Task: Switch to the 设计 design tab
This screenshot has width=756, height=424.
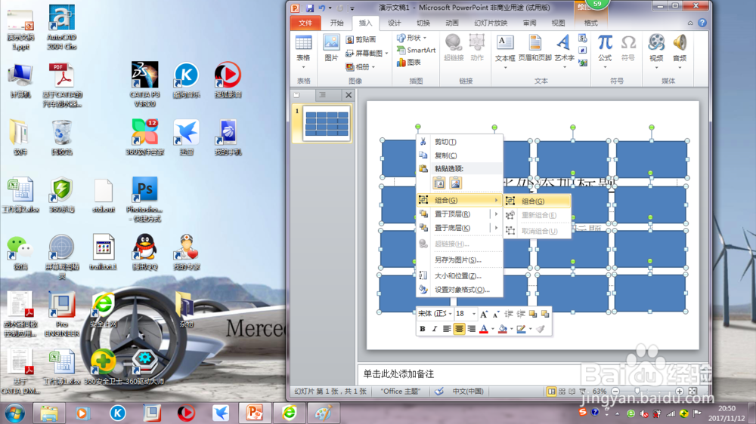Action: point(394,23)
